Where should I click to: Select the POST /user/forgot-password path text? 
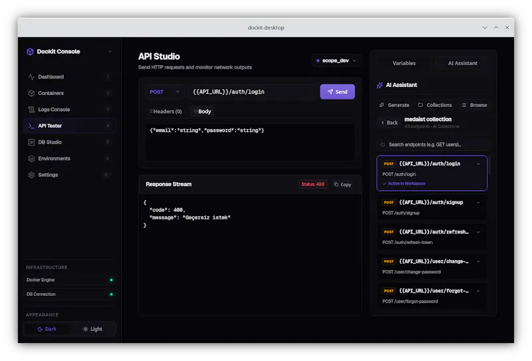click(410, 302)
